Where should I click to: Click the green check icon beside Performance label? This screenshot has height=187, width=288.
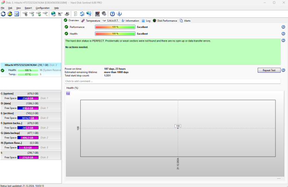pyautogui.click(x=66, y=27)
